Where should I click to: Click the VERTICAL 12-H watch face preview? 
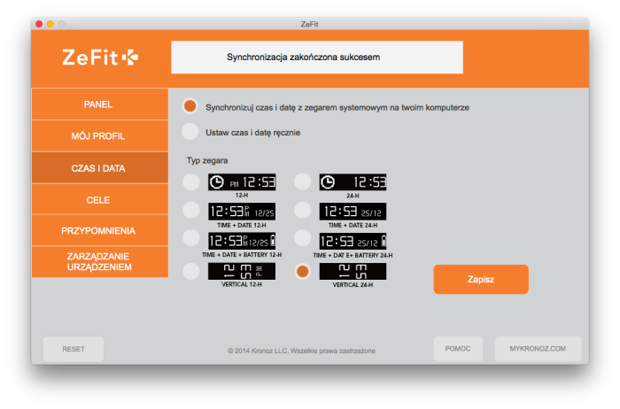(x=242, y=271)
